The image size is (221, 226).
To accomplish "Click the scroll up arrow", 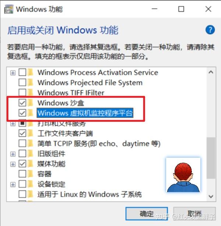I will click(x=211, y=72).
